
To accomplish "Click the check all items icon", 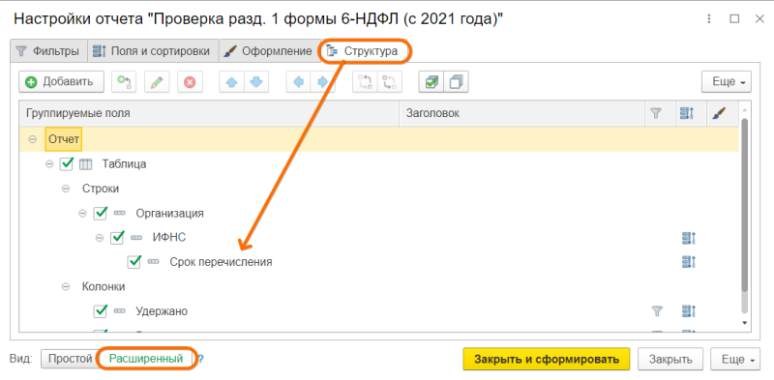I will click(431, 82).
